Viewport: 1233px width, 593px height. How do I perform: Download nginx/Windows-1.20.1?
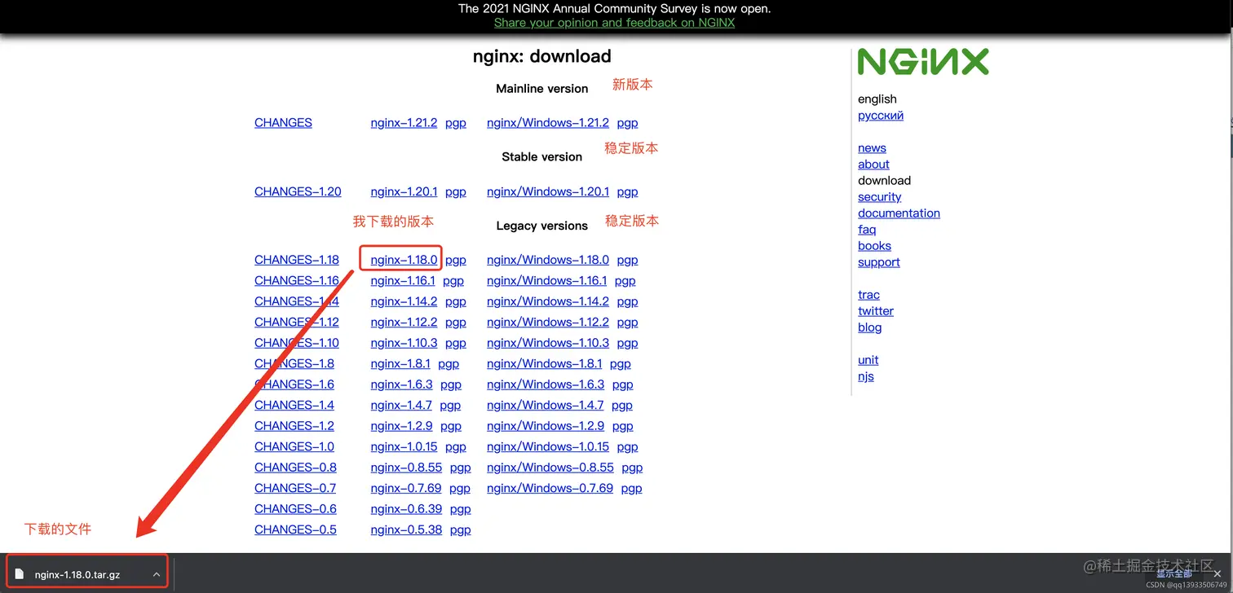pos(548,192)
